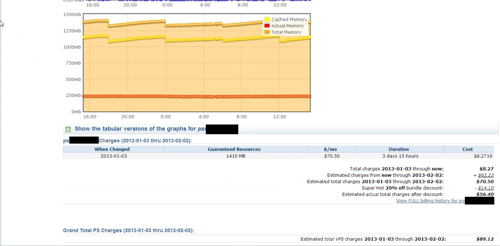The height and width of the screenshot is (246, 500).
Task: Click the Super Hot 20% off discount label
Action: point(402,188)
